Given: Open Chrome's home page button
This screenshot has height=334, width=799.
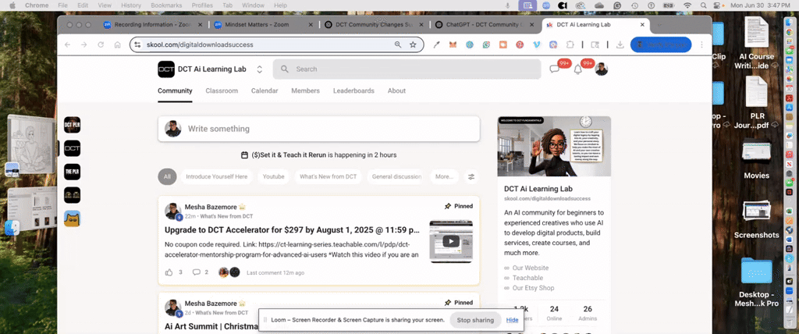Looking at the screenshot, I should pyautogui.click(x=117, y=45).
